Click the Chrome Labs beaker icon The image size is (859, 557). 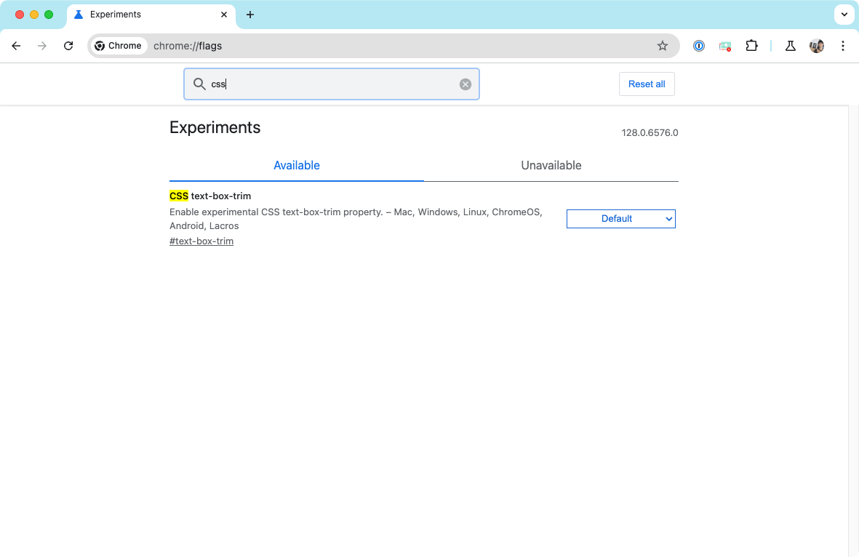pyautogui.click(x=790, y=46)
